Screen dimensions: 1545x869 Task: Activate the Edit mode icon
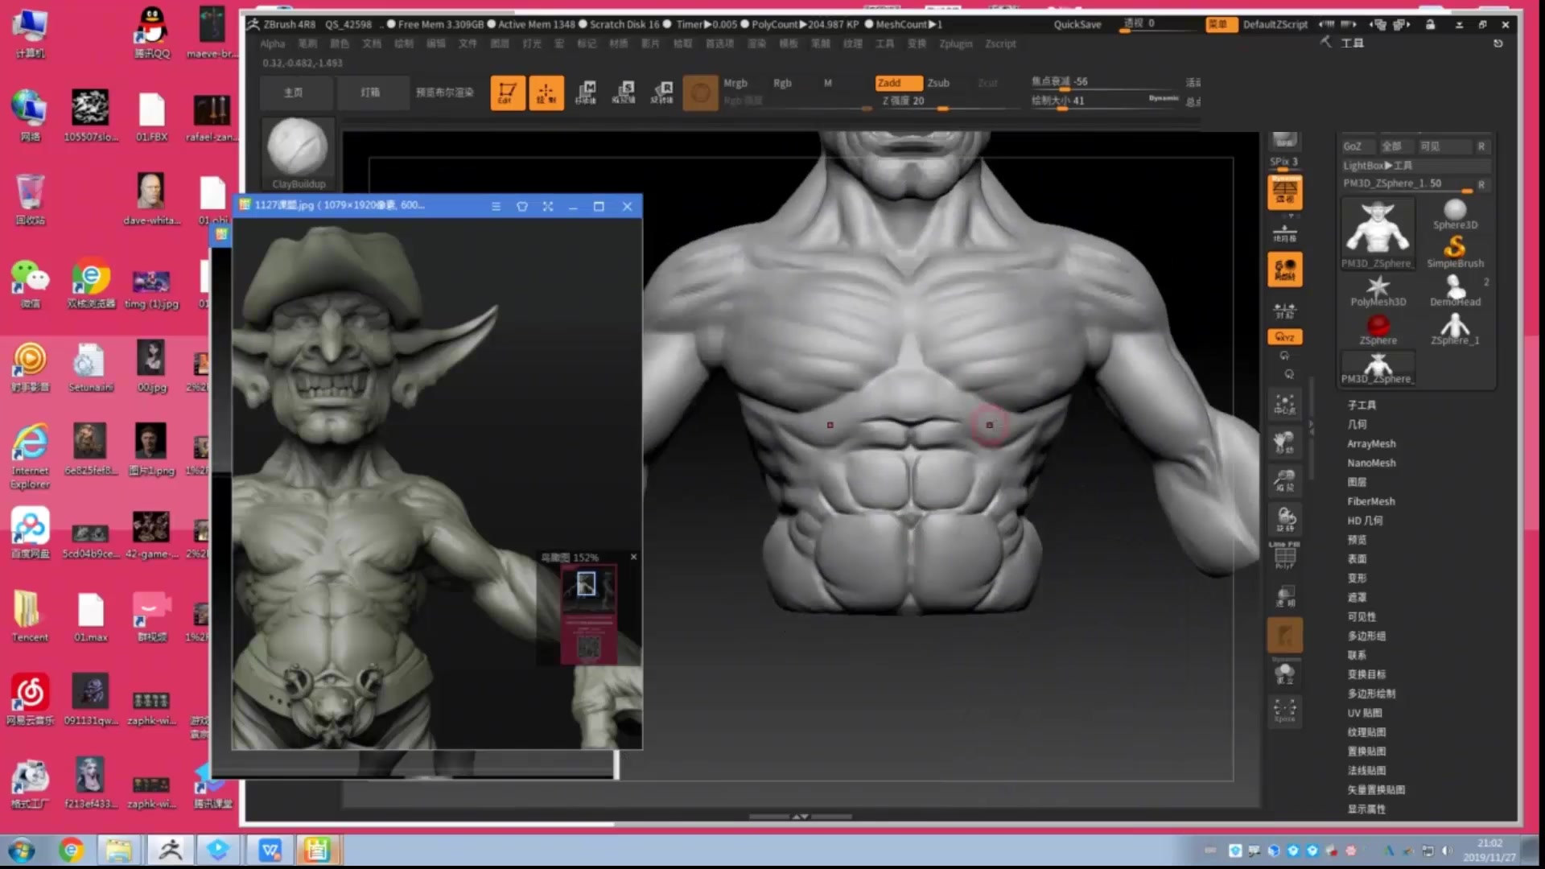tap(507, 92)
